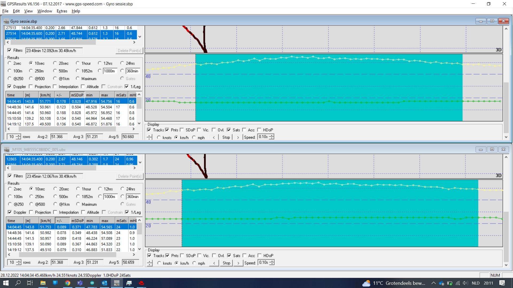
Task: Click the Windows search magnifier icon
Action: [18, 283]
